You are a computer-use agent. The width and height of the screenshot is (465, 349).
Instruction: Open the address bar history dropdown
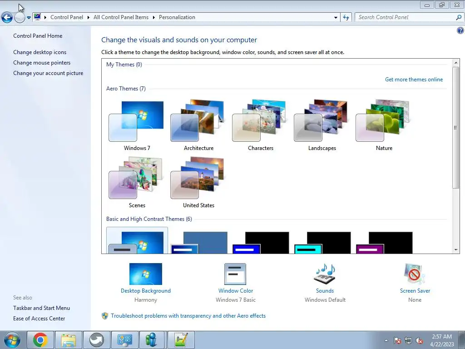tap(336, 18)
